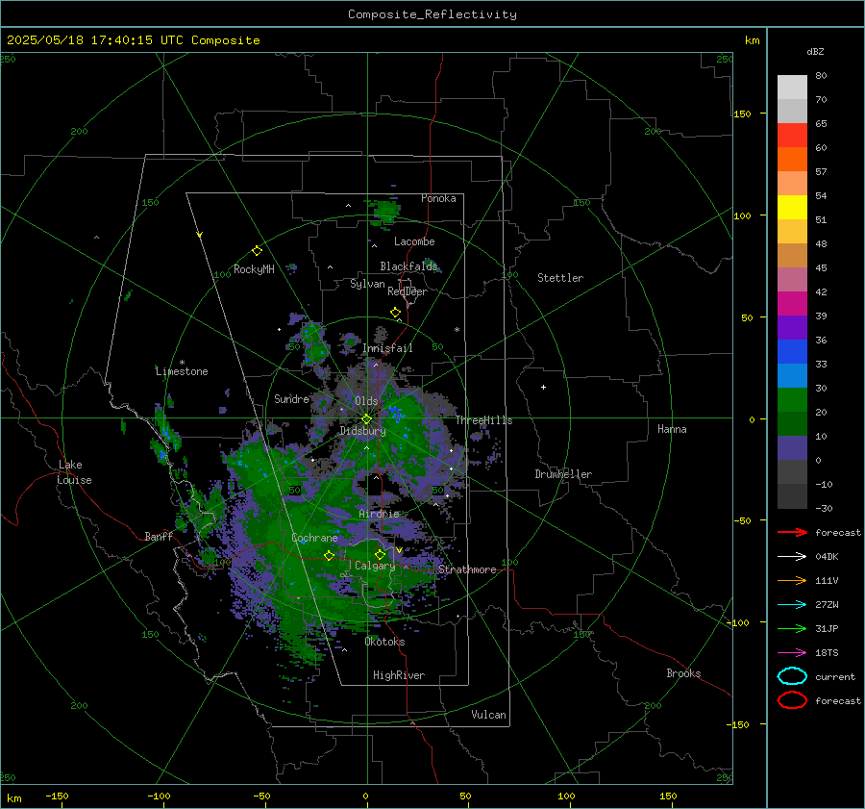Image resolution: width=865 pixels, height=809 pixels.
Task: Click the Calgary city label
Action: click(x=375, y=566)
